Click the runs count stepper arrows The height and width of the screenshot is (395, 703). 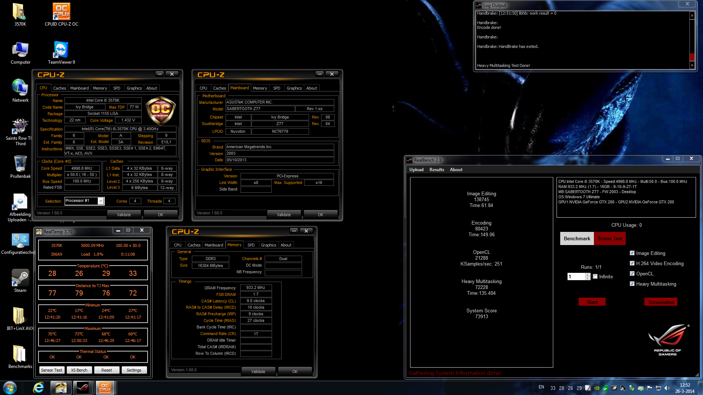pos(588,276)
